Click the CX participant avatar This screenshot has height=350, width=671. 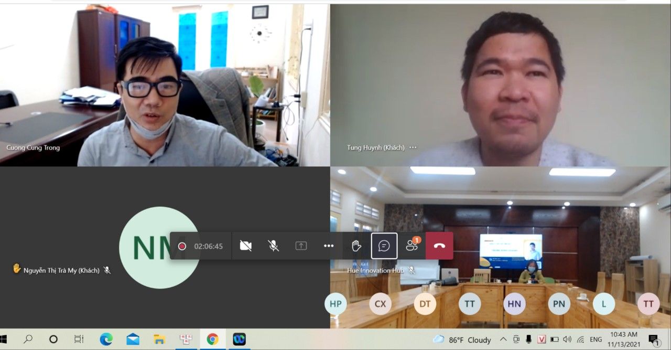[x=380, y=304]
